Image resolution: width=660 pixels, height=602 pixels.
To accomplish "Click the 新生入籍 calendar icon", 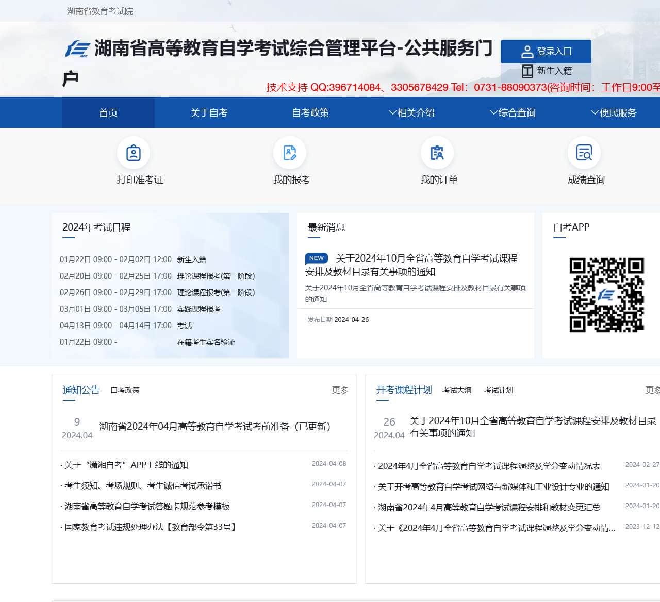I will tap(526, 71).
